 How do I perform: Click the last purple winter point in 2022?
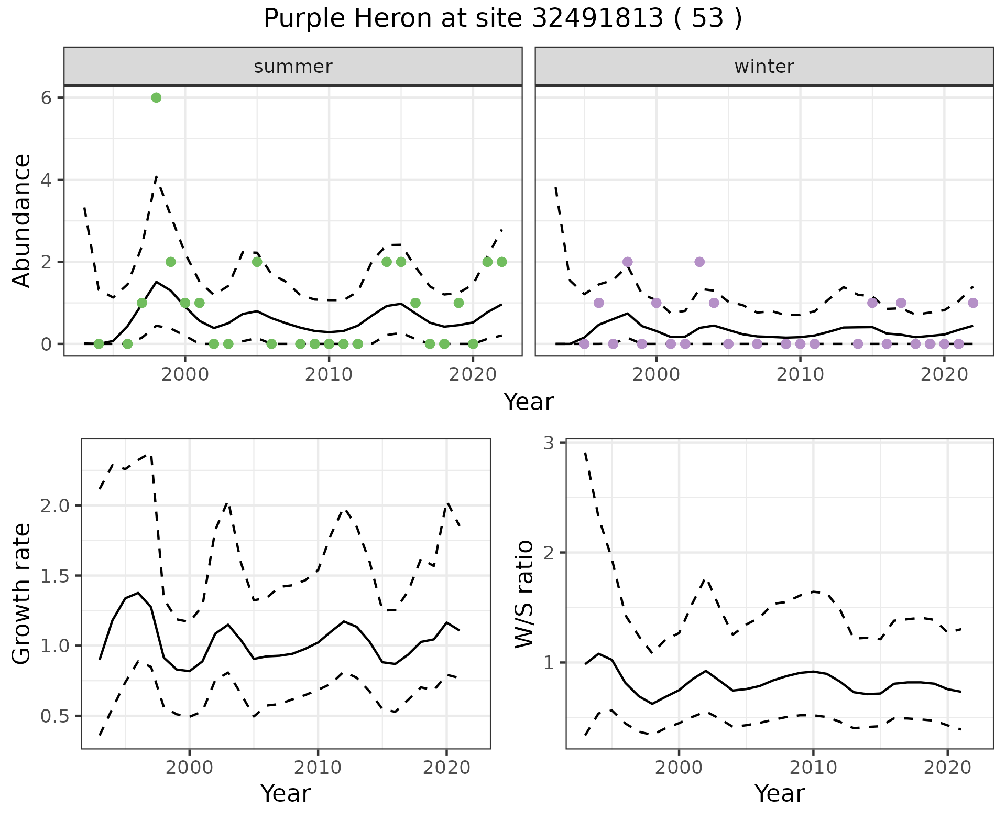click(973, 303)
